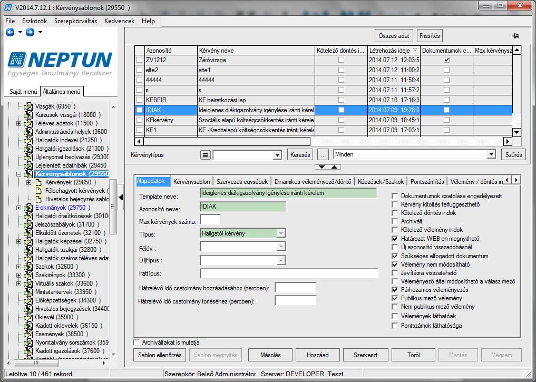This screenshot has height=382, width=536.
Task: Open the File menu
Action: tap(10, 21)
